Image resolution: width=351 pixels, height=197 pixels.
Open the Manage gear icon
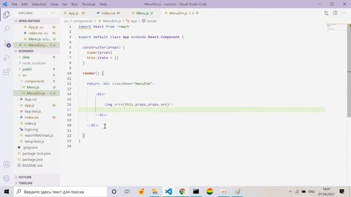tap(7, 178)
